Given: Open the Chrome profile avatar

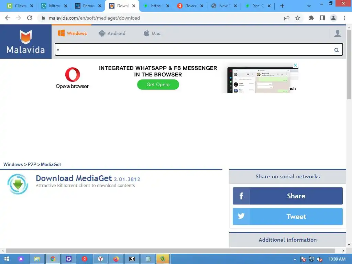Looking at the screenshot, I should (x=333, y=18).
